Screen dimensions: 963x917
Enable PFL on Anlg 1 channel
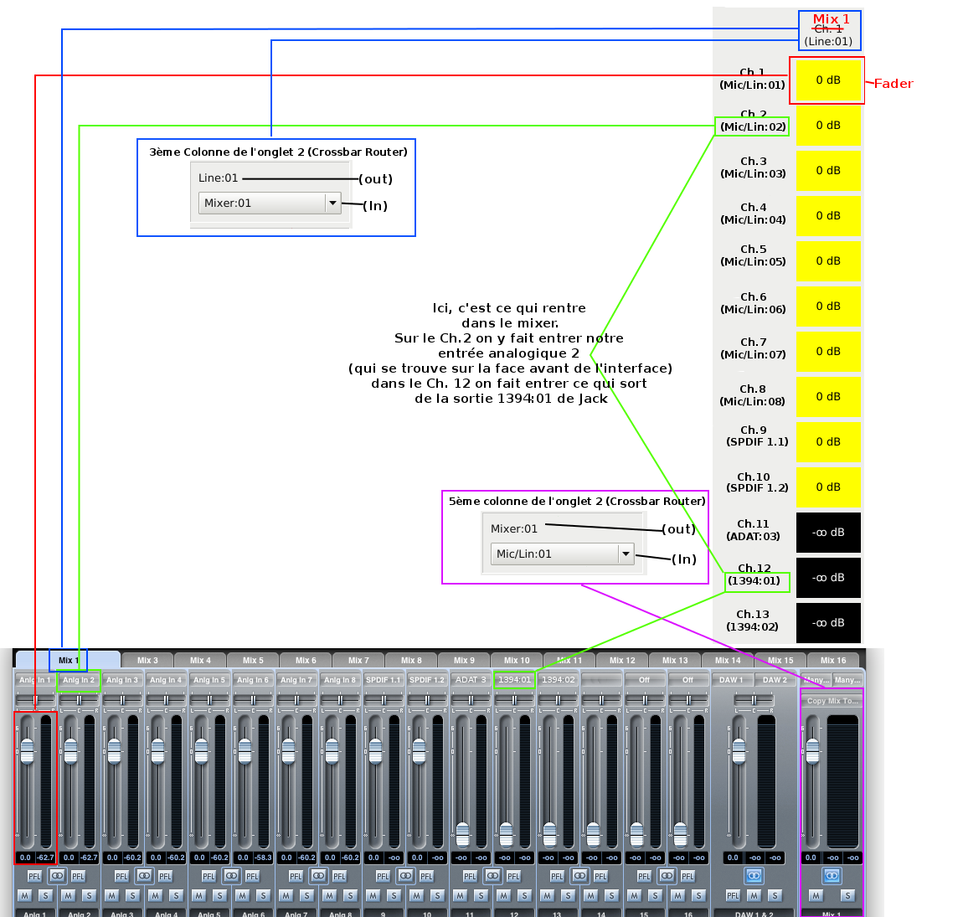[x=34, y=877]
